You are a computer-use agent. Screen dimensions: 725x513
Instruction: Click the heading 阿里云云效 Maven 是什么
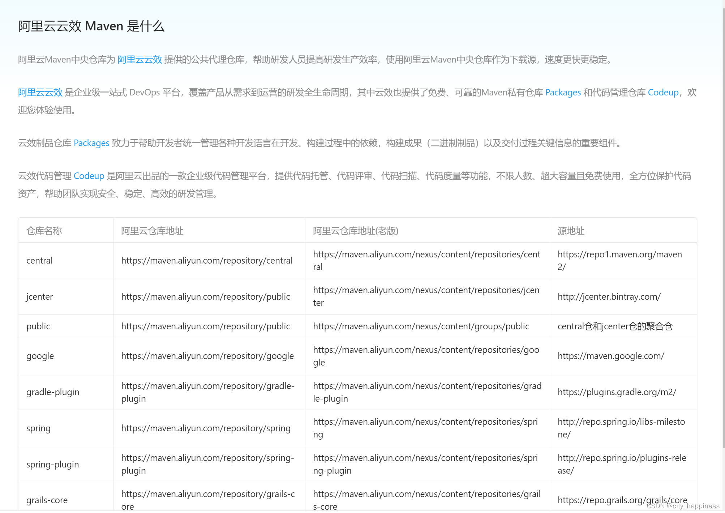(x=91, y=26)
